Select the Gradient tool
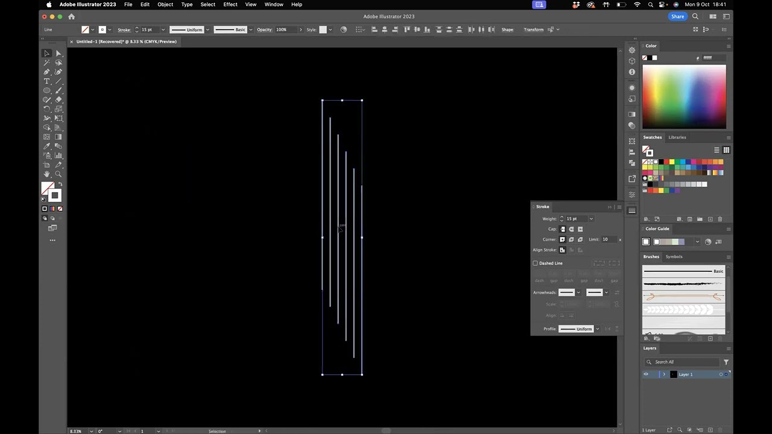 [x=59, y=137]
